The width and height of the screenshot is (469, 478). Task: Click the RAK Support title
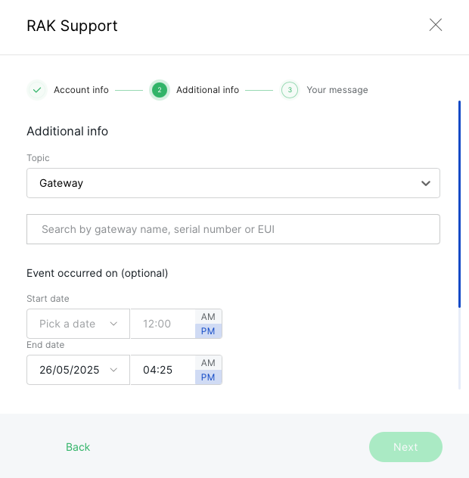(x=72, y=26)
